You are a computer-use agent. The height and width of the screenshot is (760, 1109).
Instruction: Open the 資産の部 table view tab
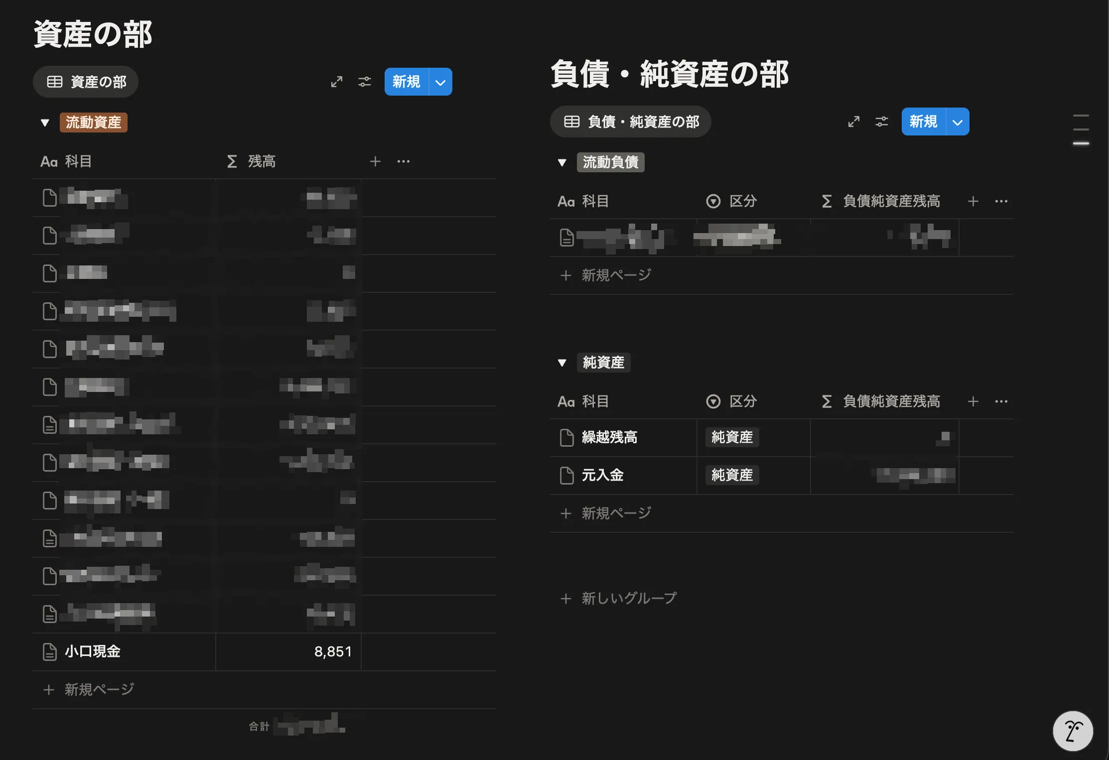tap(86, 82)
